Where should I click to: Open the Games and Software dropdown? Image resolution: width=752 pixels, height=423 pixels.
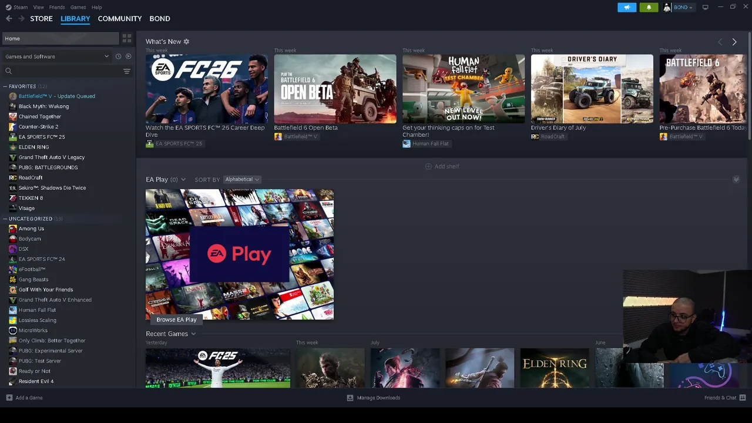point(57,56)
